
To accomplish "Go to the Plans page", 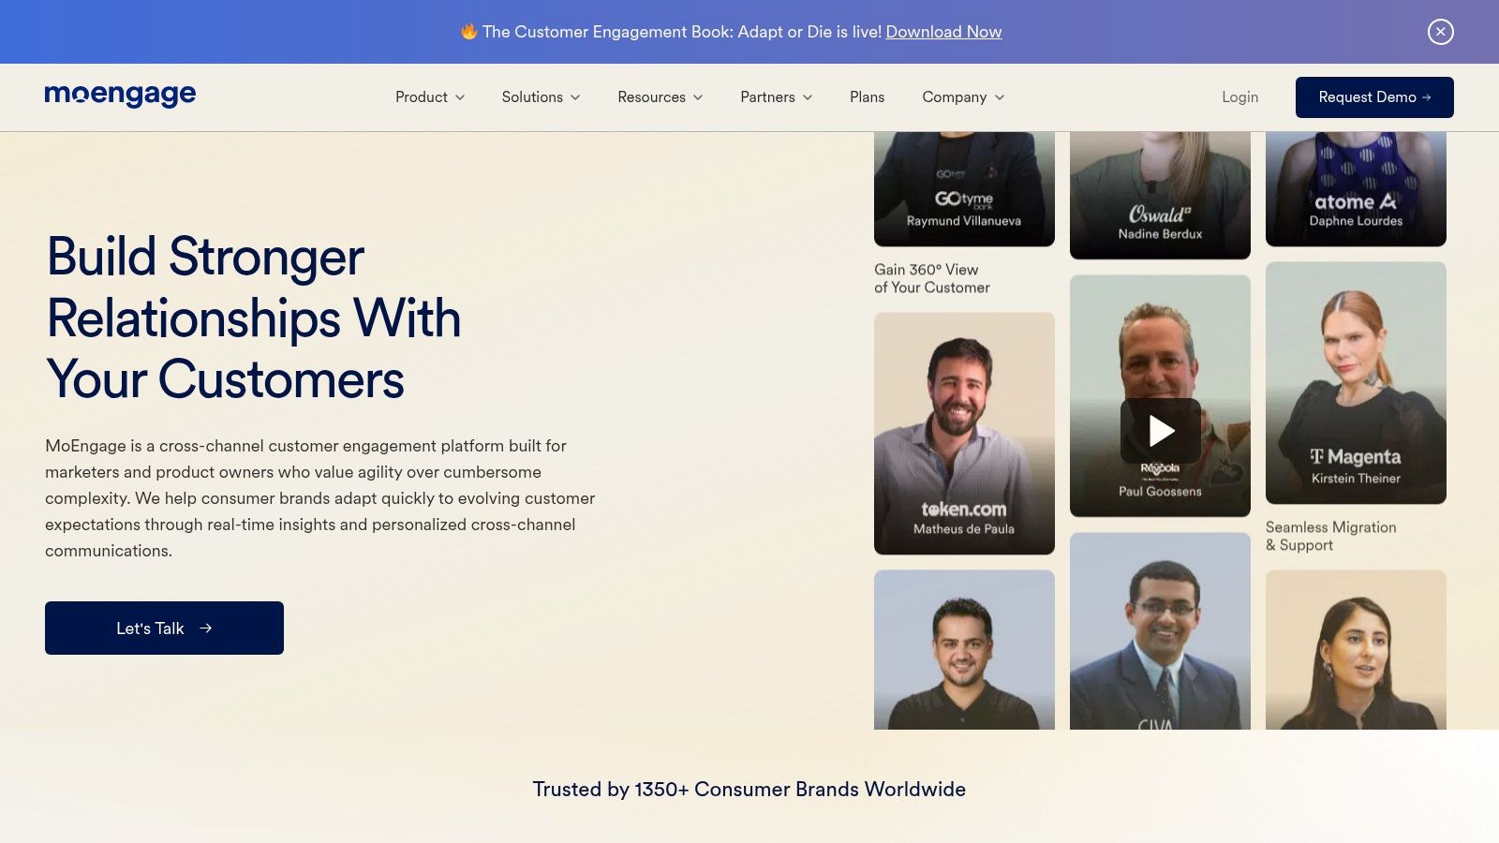I will coord(867,97).
